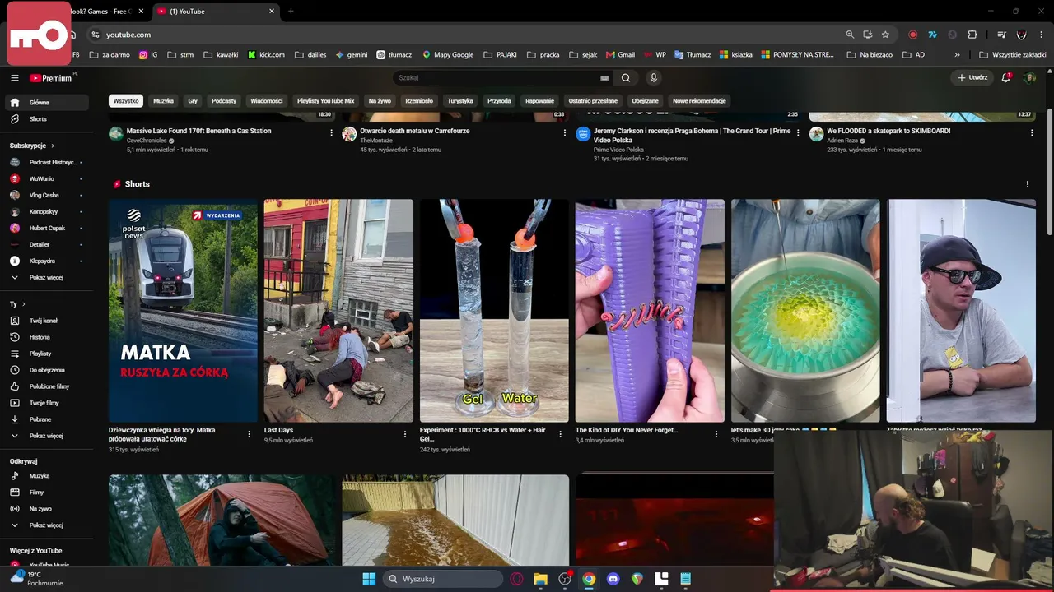Select the Muzyka filter chip
This screenshot has height=592, width=1054.
point(163,101)
